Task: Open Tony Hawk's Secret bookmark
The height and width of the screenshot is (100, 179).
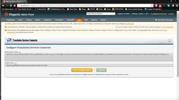Action: [24, 9]
